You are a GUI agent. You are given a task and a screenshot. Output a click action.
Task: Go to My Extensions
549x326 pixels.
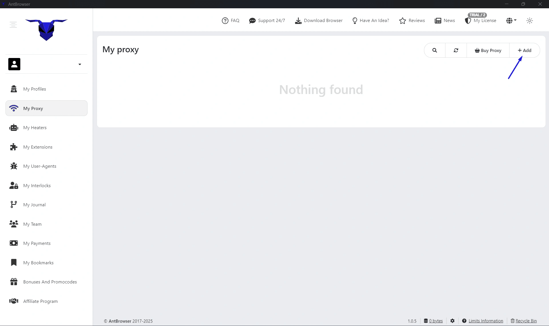click(46, 147)
